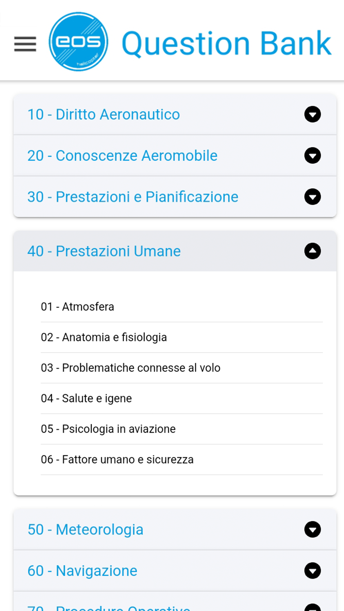
Task: Expand Prestazioni e Pianificazione via arrow icon
Action: (x=312, y=197)
